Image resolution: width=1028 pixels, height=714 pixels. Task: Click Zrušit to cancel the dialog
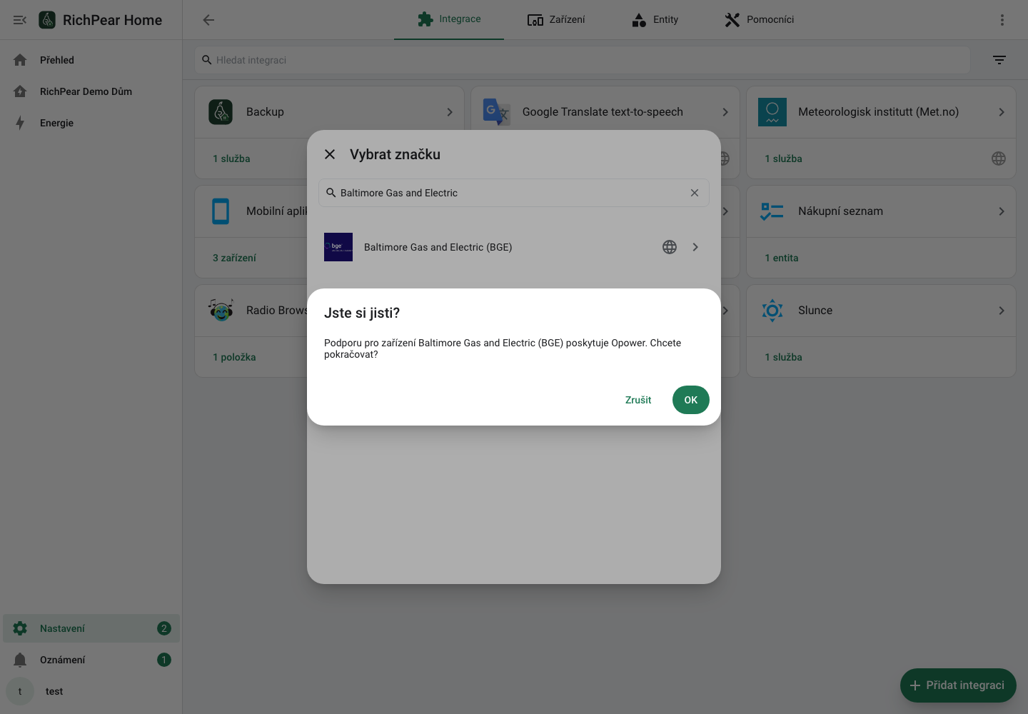pyautogui.click(x=638, y=400)
